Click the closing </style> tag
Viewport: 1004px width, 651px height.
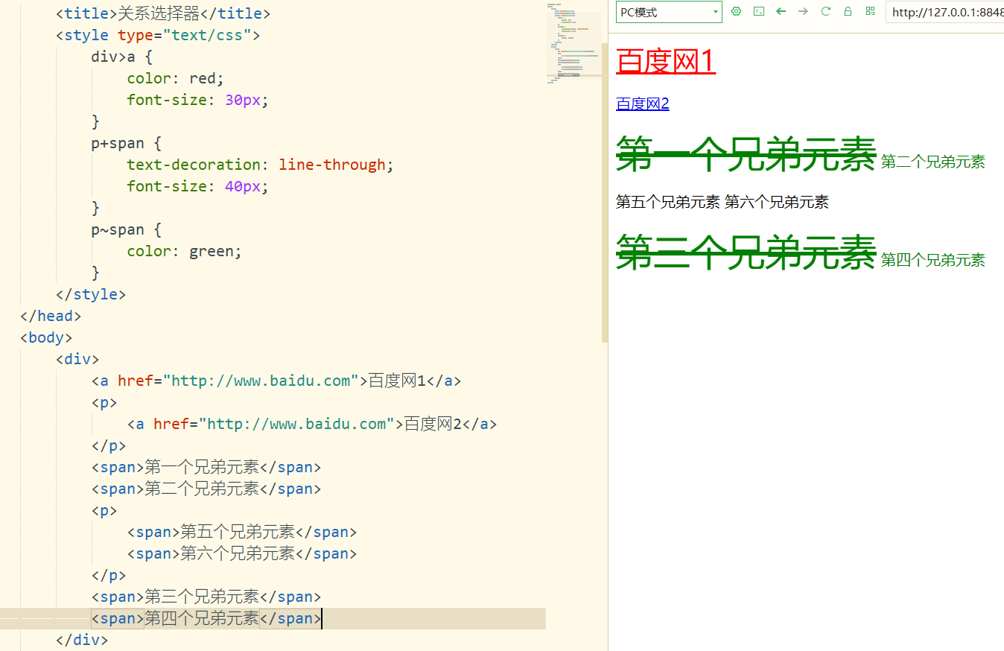[x=91, y=294]
